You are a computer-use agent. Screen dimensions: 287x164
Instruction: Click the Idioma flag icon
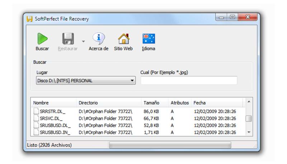click(149, 39)
